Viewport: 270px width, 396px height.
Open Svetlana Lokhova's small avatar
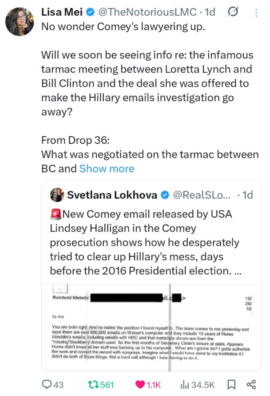coord(57,195)
